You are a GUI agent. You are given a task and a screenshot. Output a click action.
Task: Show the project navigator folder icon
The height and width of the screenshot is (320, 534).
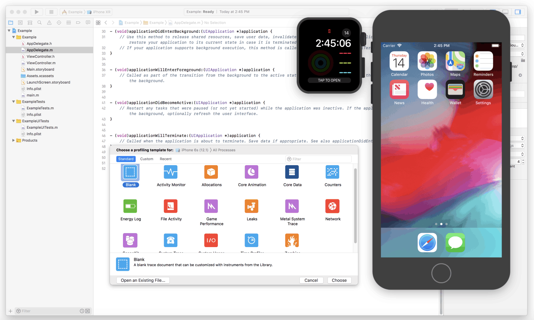pos(11,23)
